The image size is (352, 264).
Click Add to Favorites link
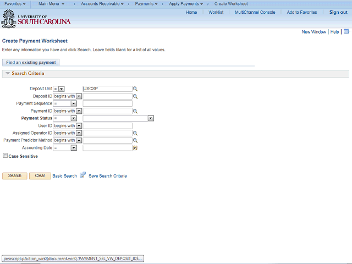(x=302, y=12)
